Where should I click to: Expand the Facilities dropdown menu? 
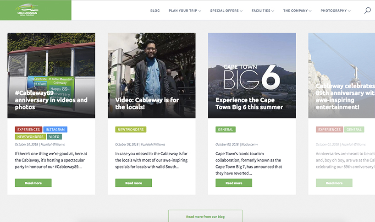point(263,11)
